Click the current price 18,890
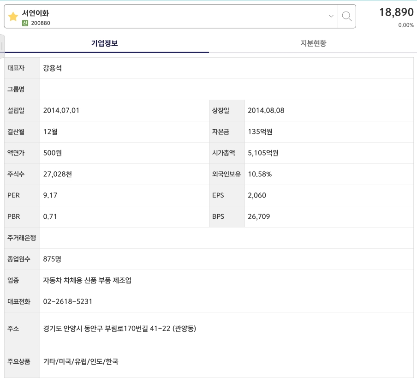 [x=396, y=12]
